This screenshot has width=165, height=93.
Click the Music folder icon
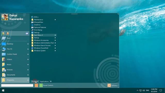[x=3, y=65]
